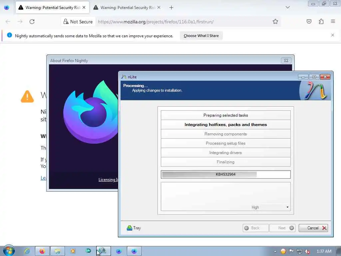
Task: Show hidden tray icons arrow
Action: [275, 251]
